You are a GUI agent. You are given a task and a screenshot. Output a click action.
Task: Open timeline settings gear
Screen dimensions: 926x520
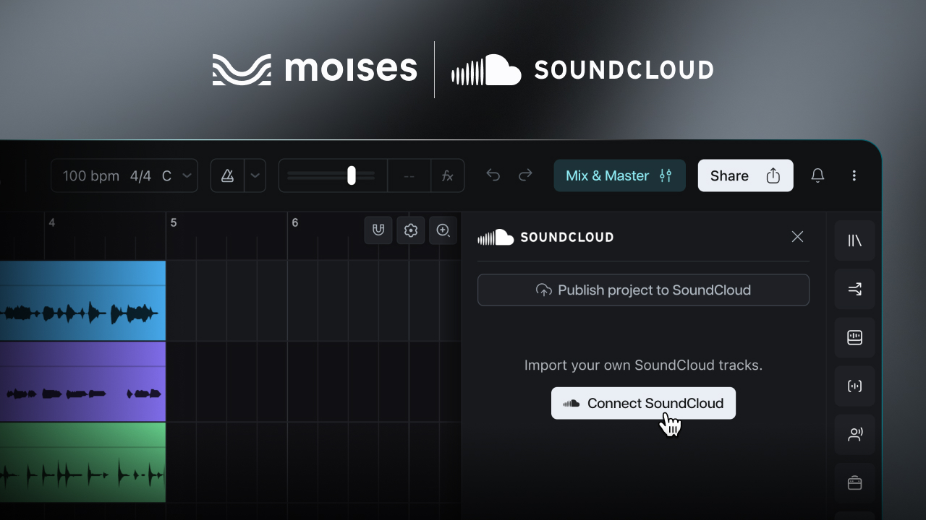[x=411, y=230]
